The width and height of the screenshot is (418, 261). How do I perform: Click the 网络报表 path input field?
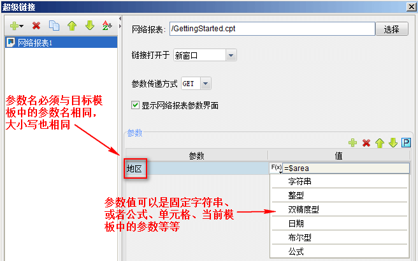(x=272, y=29)
